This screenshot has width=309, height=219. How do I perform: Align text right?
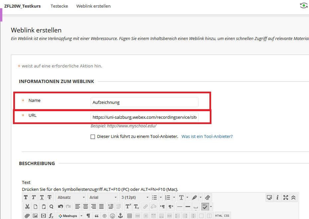click(94, 207)
